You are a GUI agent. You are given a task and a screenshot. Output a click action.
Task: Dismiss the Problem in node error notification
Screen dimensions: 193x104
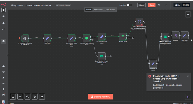(x=188, y=76)
